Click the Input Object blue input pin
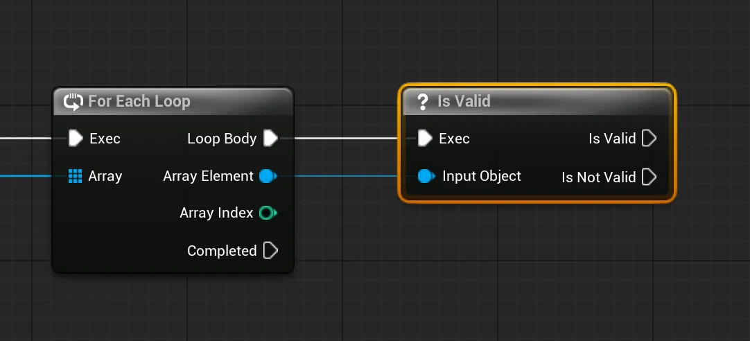This screenshot has width=750, height=341. pyautogui.click(x=426, y=176)
